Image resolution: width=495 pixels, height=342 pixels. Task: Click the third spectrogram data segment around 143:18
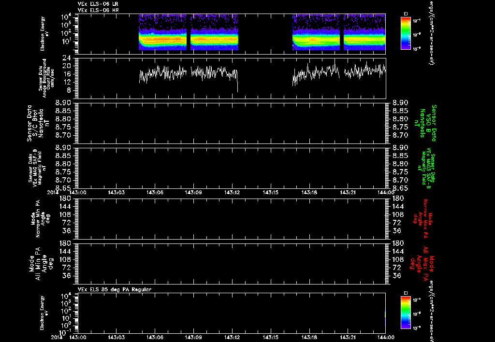pos(316,32)
